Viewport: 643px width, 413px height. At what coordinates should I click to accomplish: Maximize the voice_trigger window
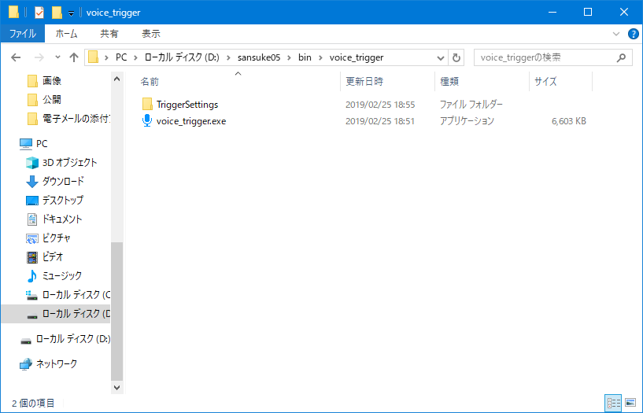point(588,13)
